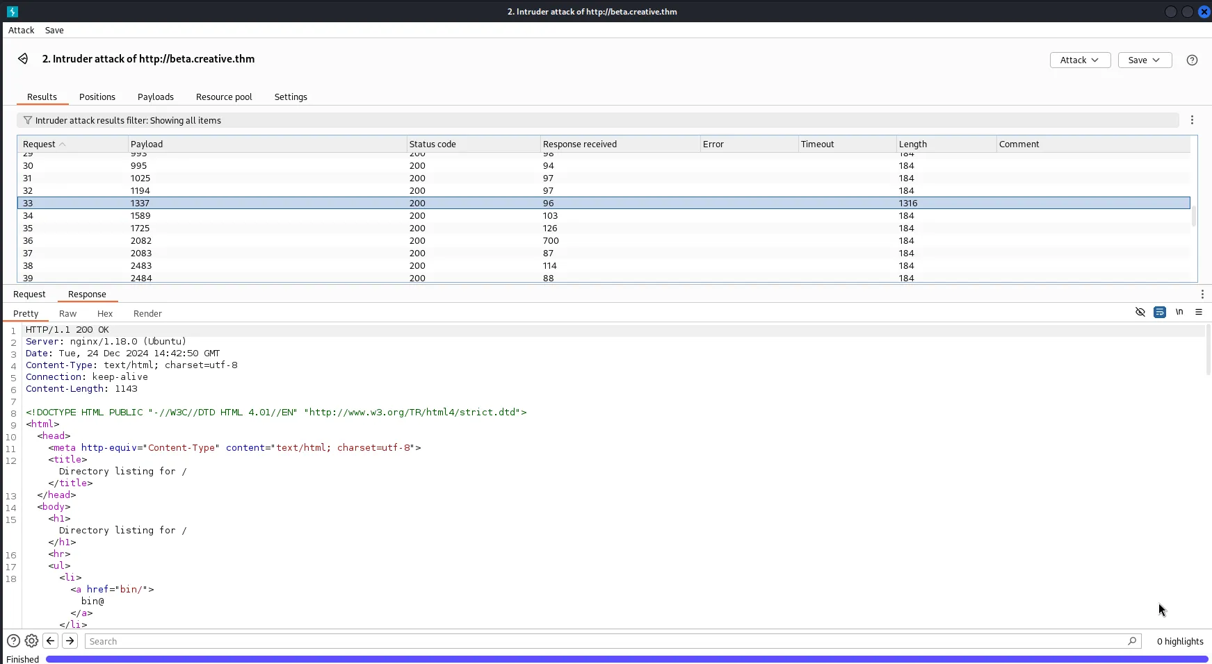Image resolution: width=1212 pixels, height=664 pixels.
Task: Click the back arrow icon beside attack title
Action: (23, 59)
